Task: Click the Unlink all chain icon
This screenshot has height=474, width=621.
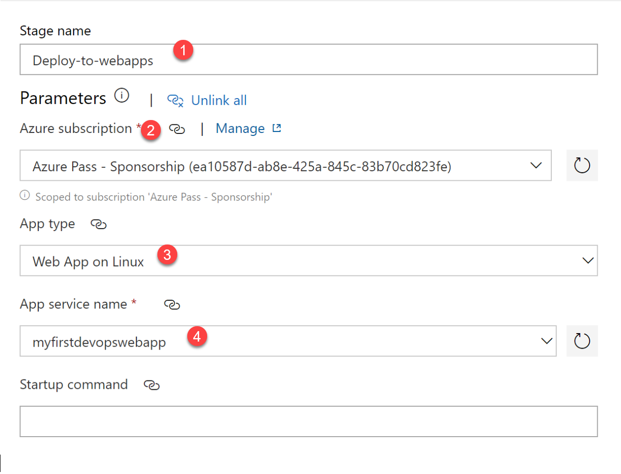Action: click(176, 100)
